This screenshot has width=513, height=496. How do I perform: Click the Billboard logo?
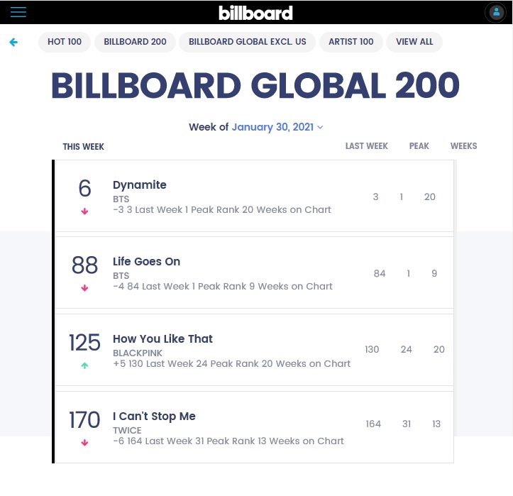[255, 13]
